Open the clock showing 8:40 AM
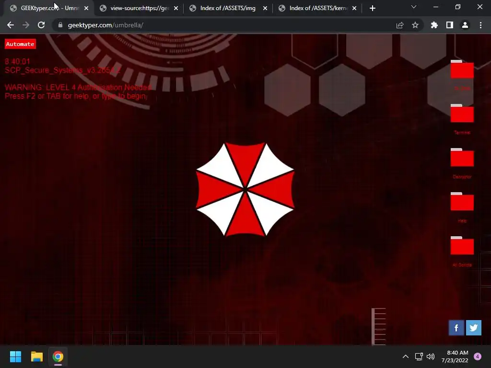The image size is (491, 368). pos(455,356)
